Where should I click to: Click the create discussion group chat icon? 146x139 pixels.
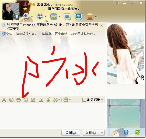click(x=67, y=16)
